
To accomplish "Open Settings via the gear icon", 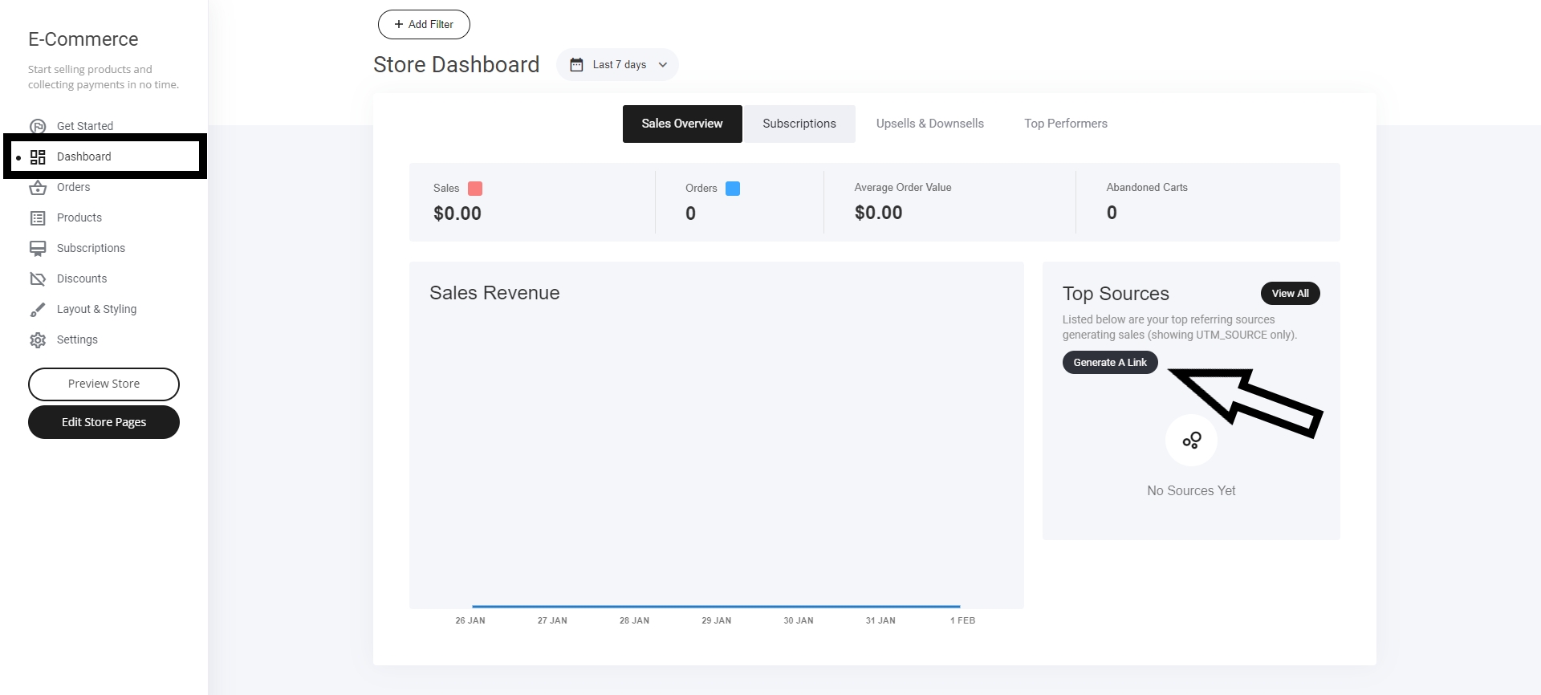I will click(38, 340).
